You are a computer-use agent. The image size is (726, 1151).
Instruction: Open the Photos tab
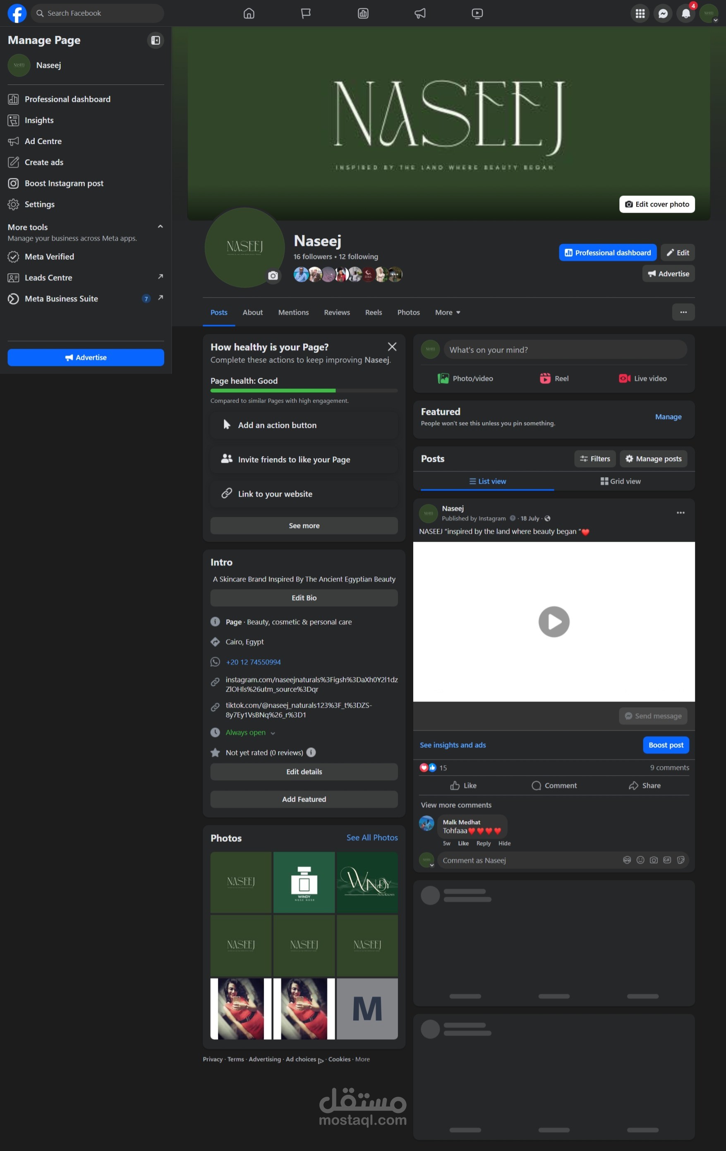pyautogui.click(x=408, y=312)
